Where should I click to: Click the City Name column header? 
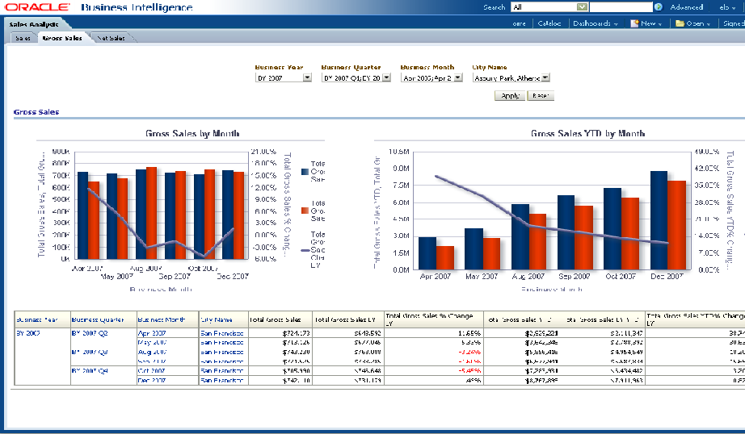click(x=217, y=319)
